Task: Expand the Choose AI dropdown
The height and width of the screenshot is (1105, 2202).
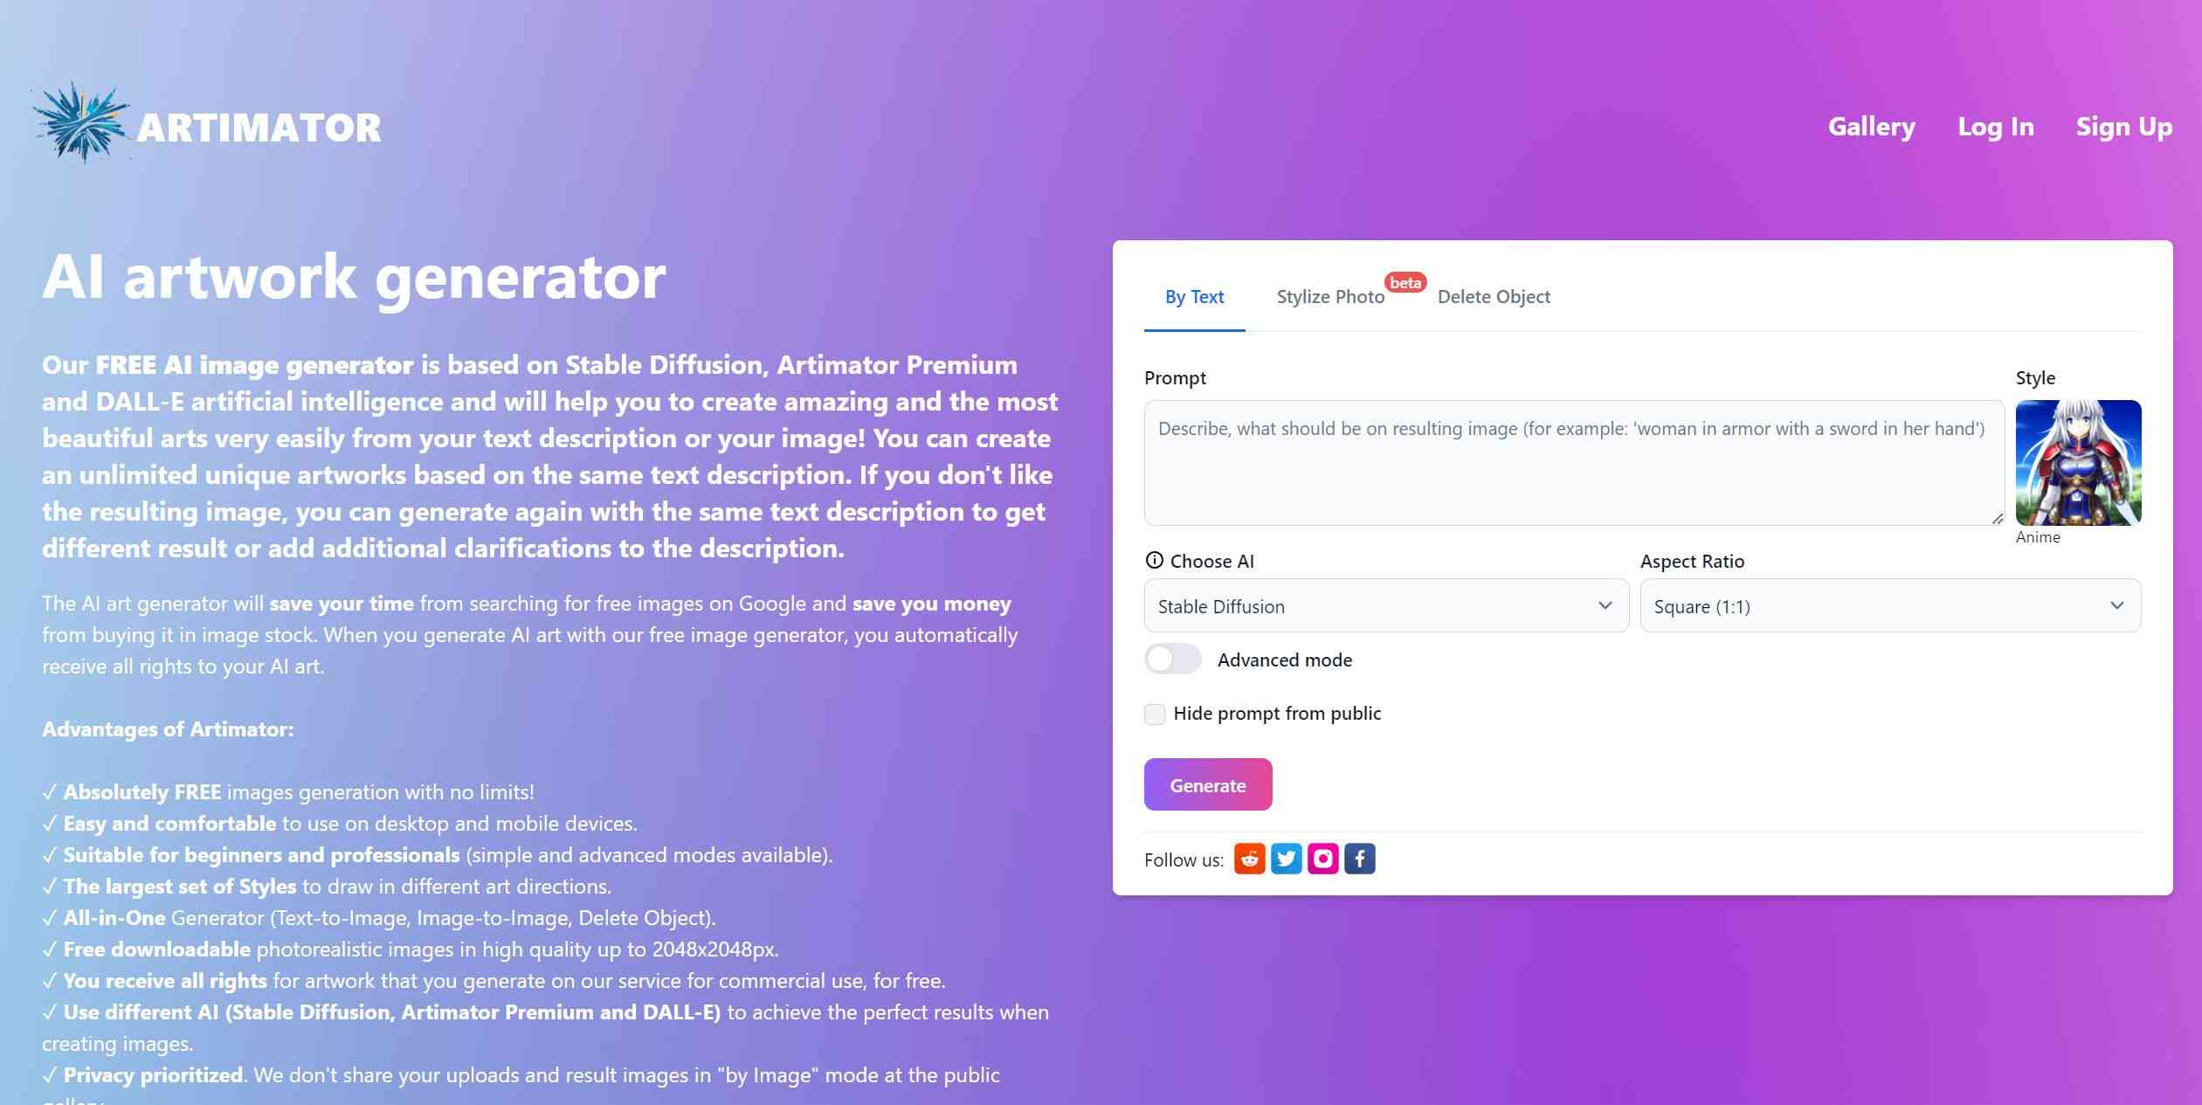Action: coord(1385,604)
